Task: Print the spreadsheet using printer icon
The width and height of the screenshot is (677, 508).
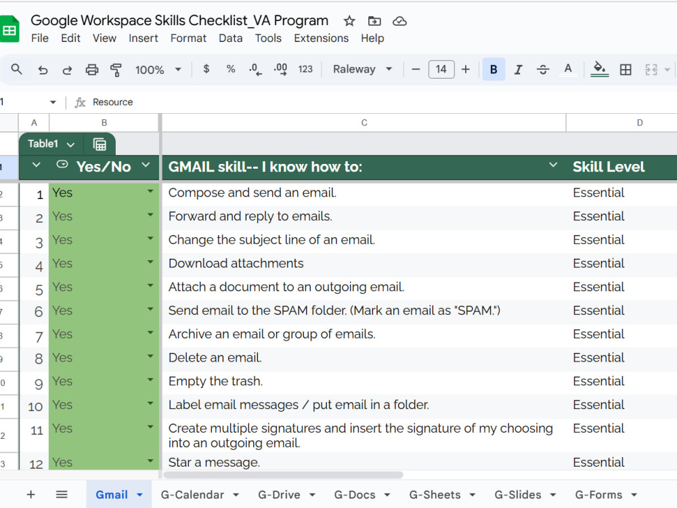Action: pyautogui.click(x=91, y=70)
